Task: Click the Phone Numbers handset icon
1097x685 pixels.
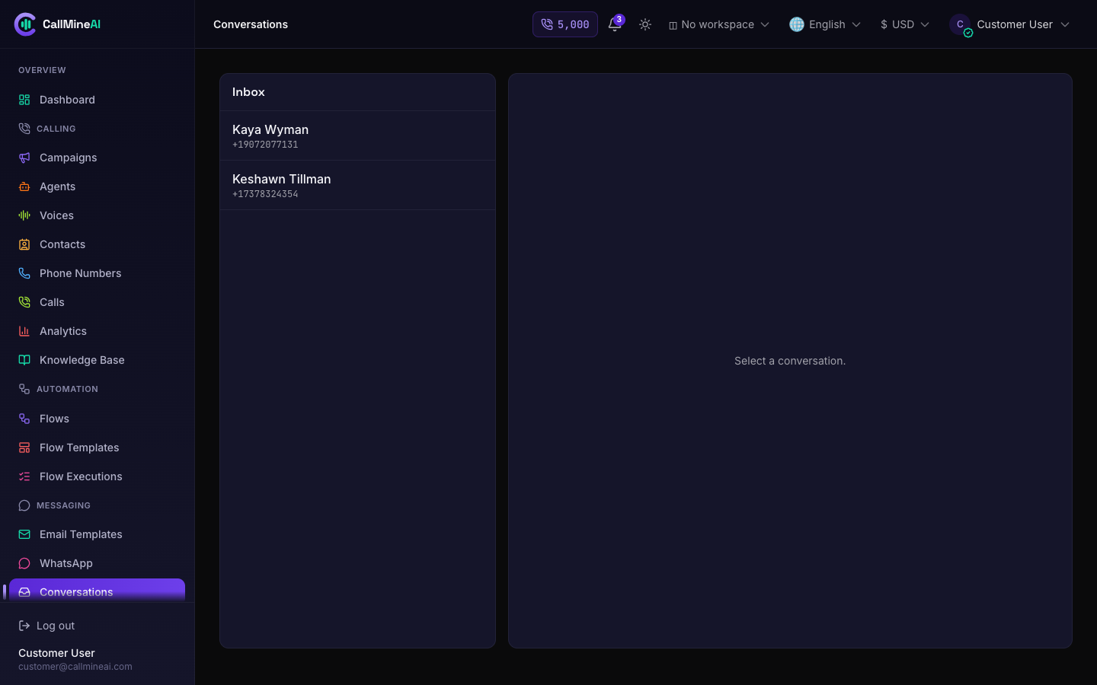Action: (24, 273)
